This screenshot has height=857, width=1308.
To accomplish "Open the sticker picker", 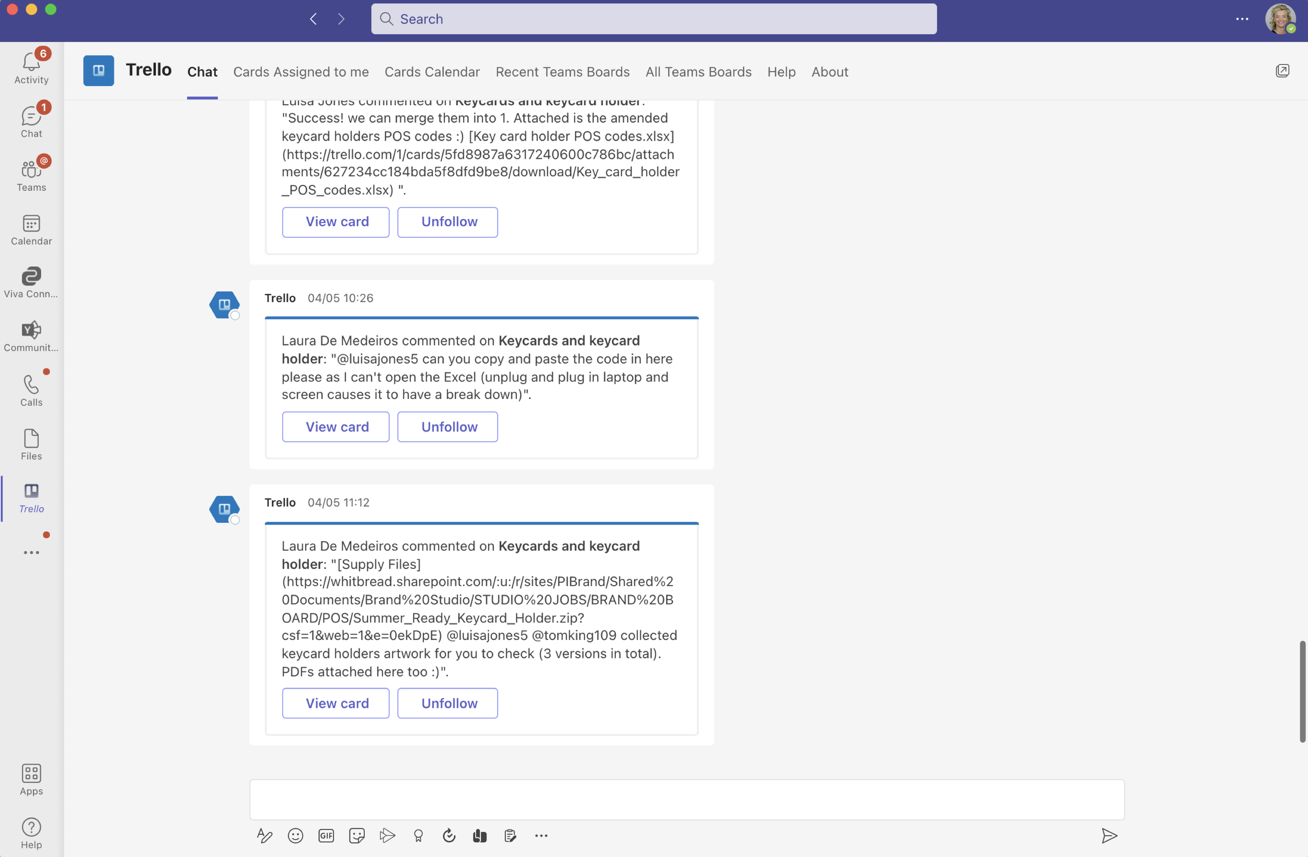I will (357, 836).
